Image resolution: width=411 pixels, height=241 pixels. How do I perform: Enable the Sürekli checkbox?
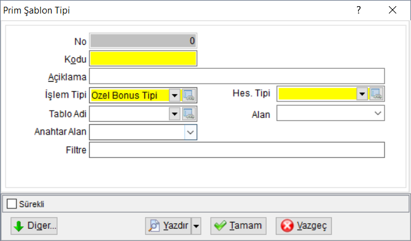coord(12,203)
